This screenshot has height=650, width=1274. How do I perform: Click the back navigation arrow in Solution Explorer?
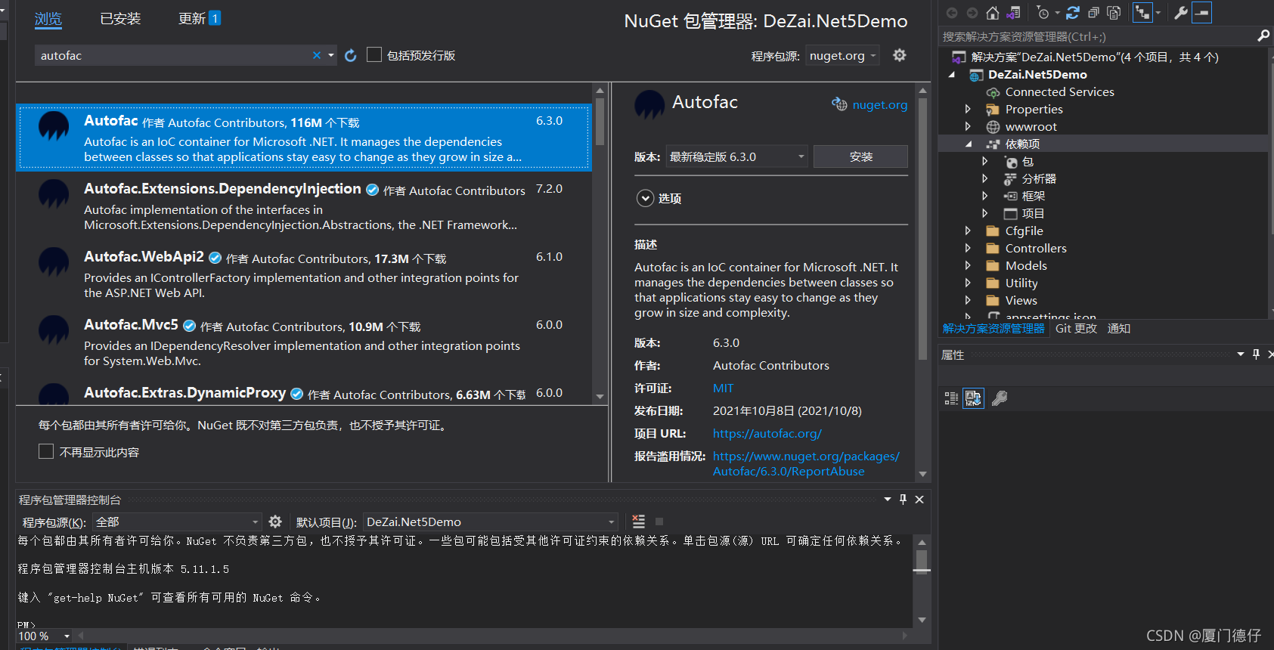(x=952, y=13)
